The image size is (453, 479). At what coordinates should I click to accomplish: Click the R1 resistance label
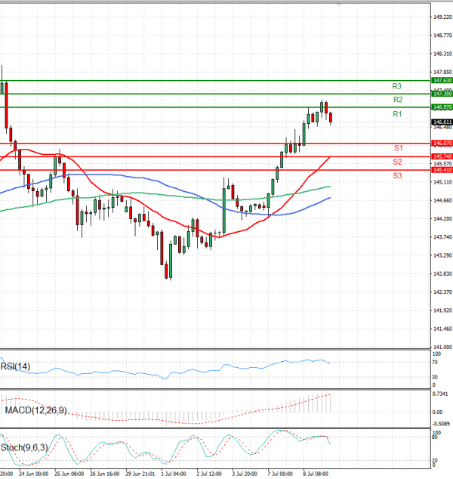pyautogui.click(x=397, y=114)
